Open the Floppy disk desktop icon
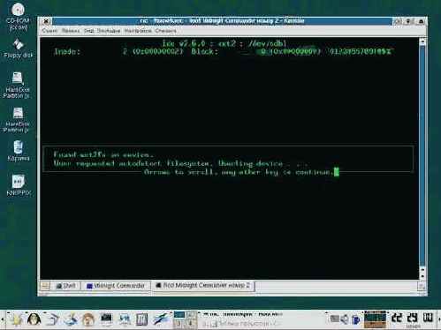The image size is (441, 330). tap(18, 49)
